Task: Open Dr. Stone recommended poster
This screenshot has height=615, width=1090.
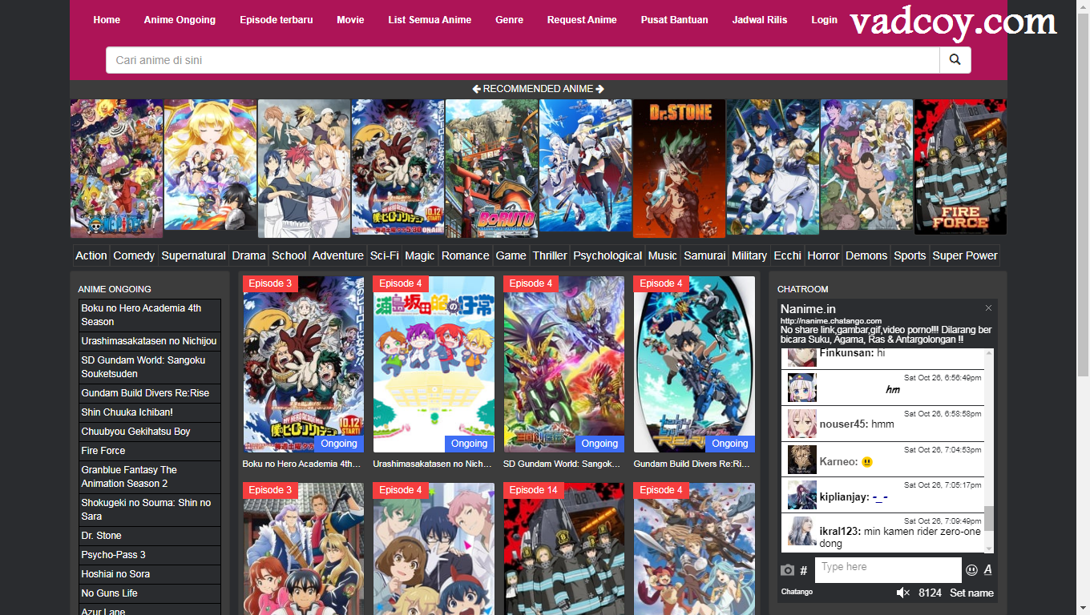Action: pos(680,168)
